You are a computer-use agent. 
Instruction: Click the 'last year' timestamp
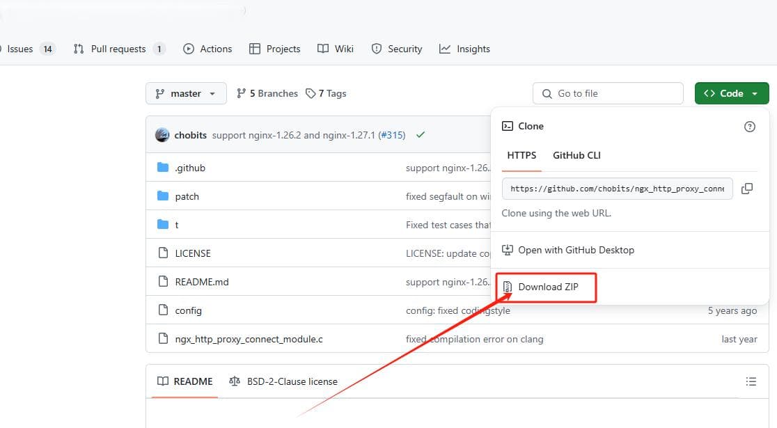coord(739,340)
